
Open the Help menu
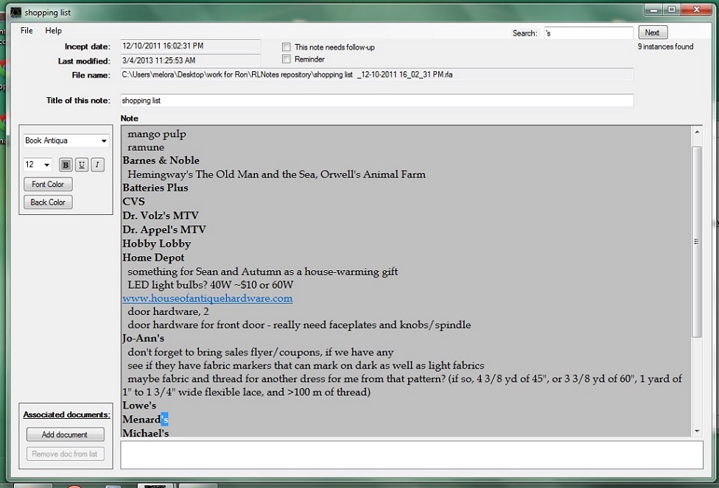tap(53, 31)
